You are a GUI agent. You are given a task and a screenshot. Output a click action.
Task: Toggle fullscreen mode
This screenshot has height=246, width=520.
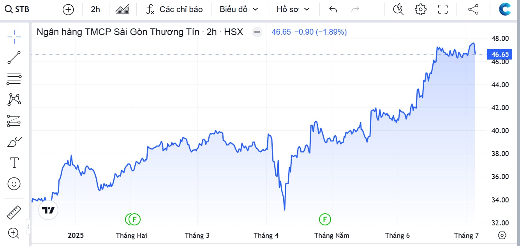click(x=443, y=9)
